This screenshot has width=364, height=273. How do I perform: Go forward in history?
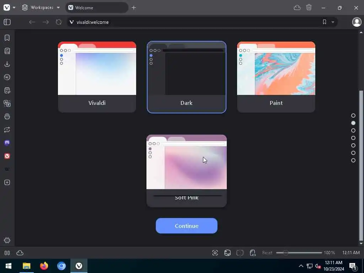(45, 22)
